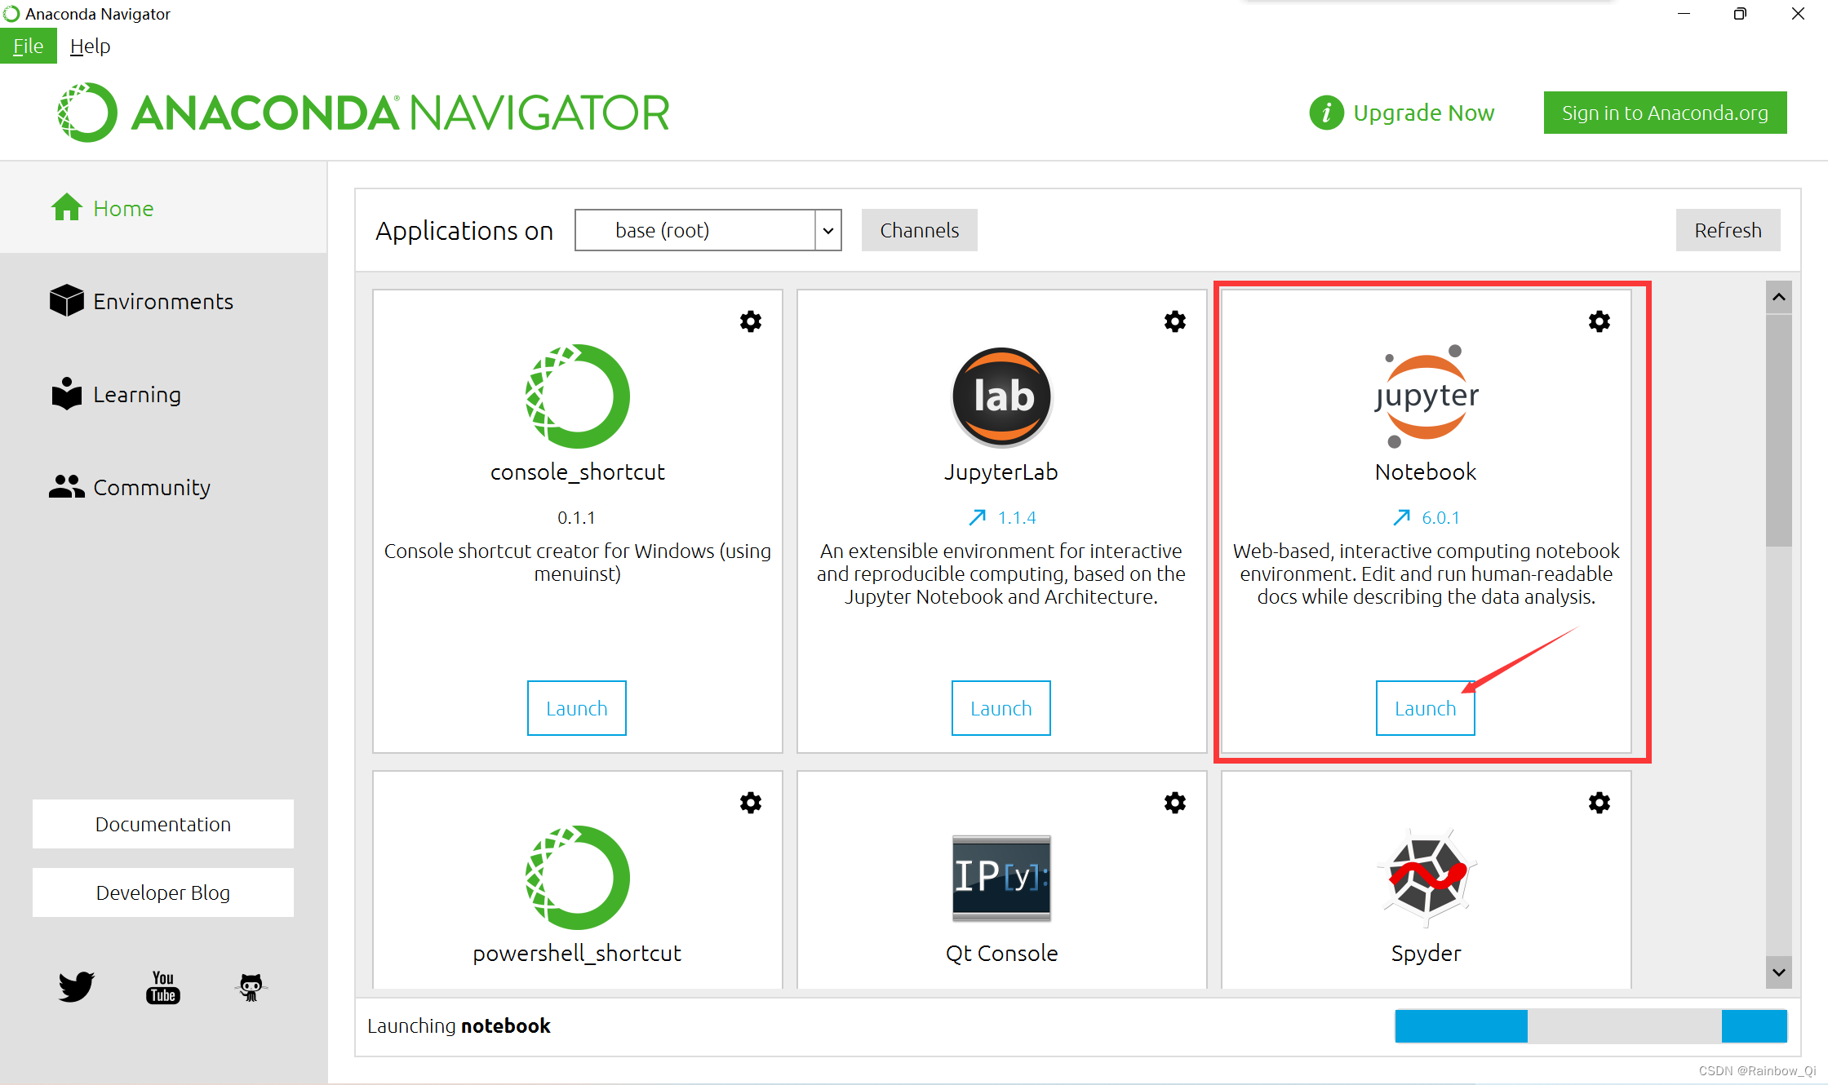
Task: Click the scrollbar up arrow
Action: tap(1779, 297)
